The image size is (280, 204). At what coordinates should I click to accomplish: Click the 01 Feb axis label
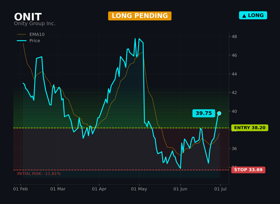click(x=21, y=189)
